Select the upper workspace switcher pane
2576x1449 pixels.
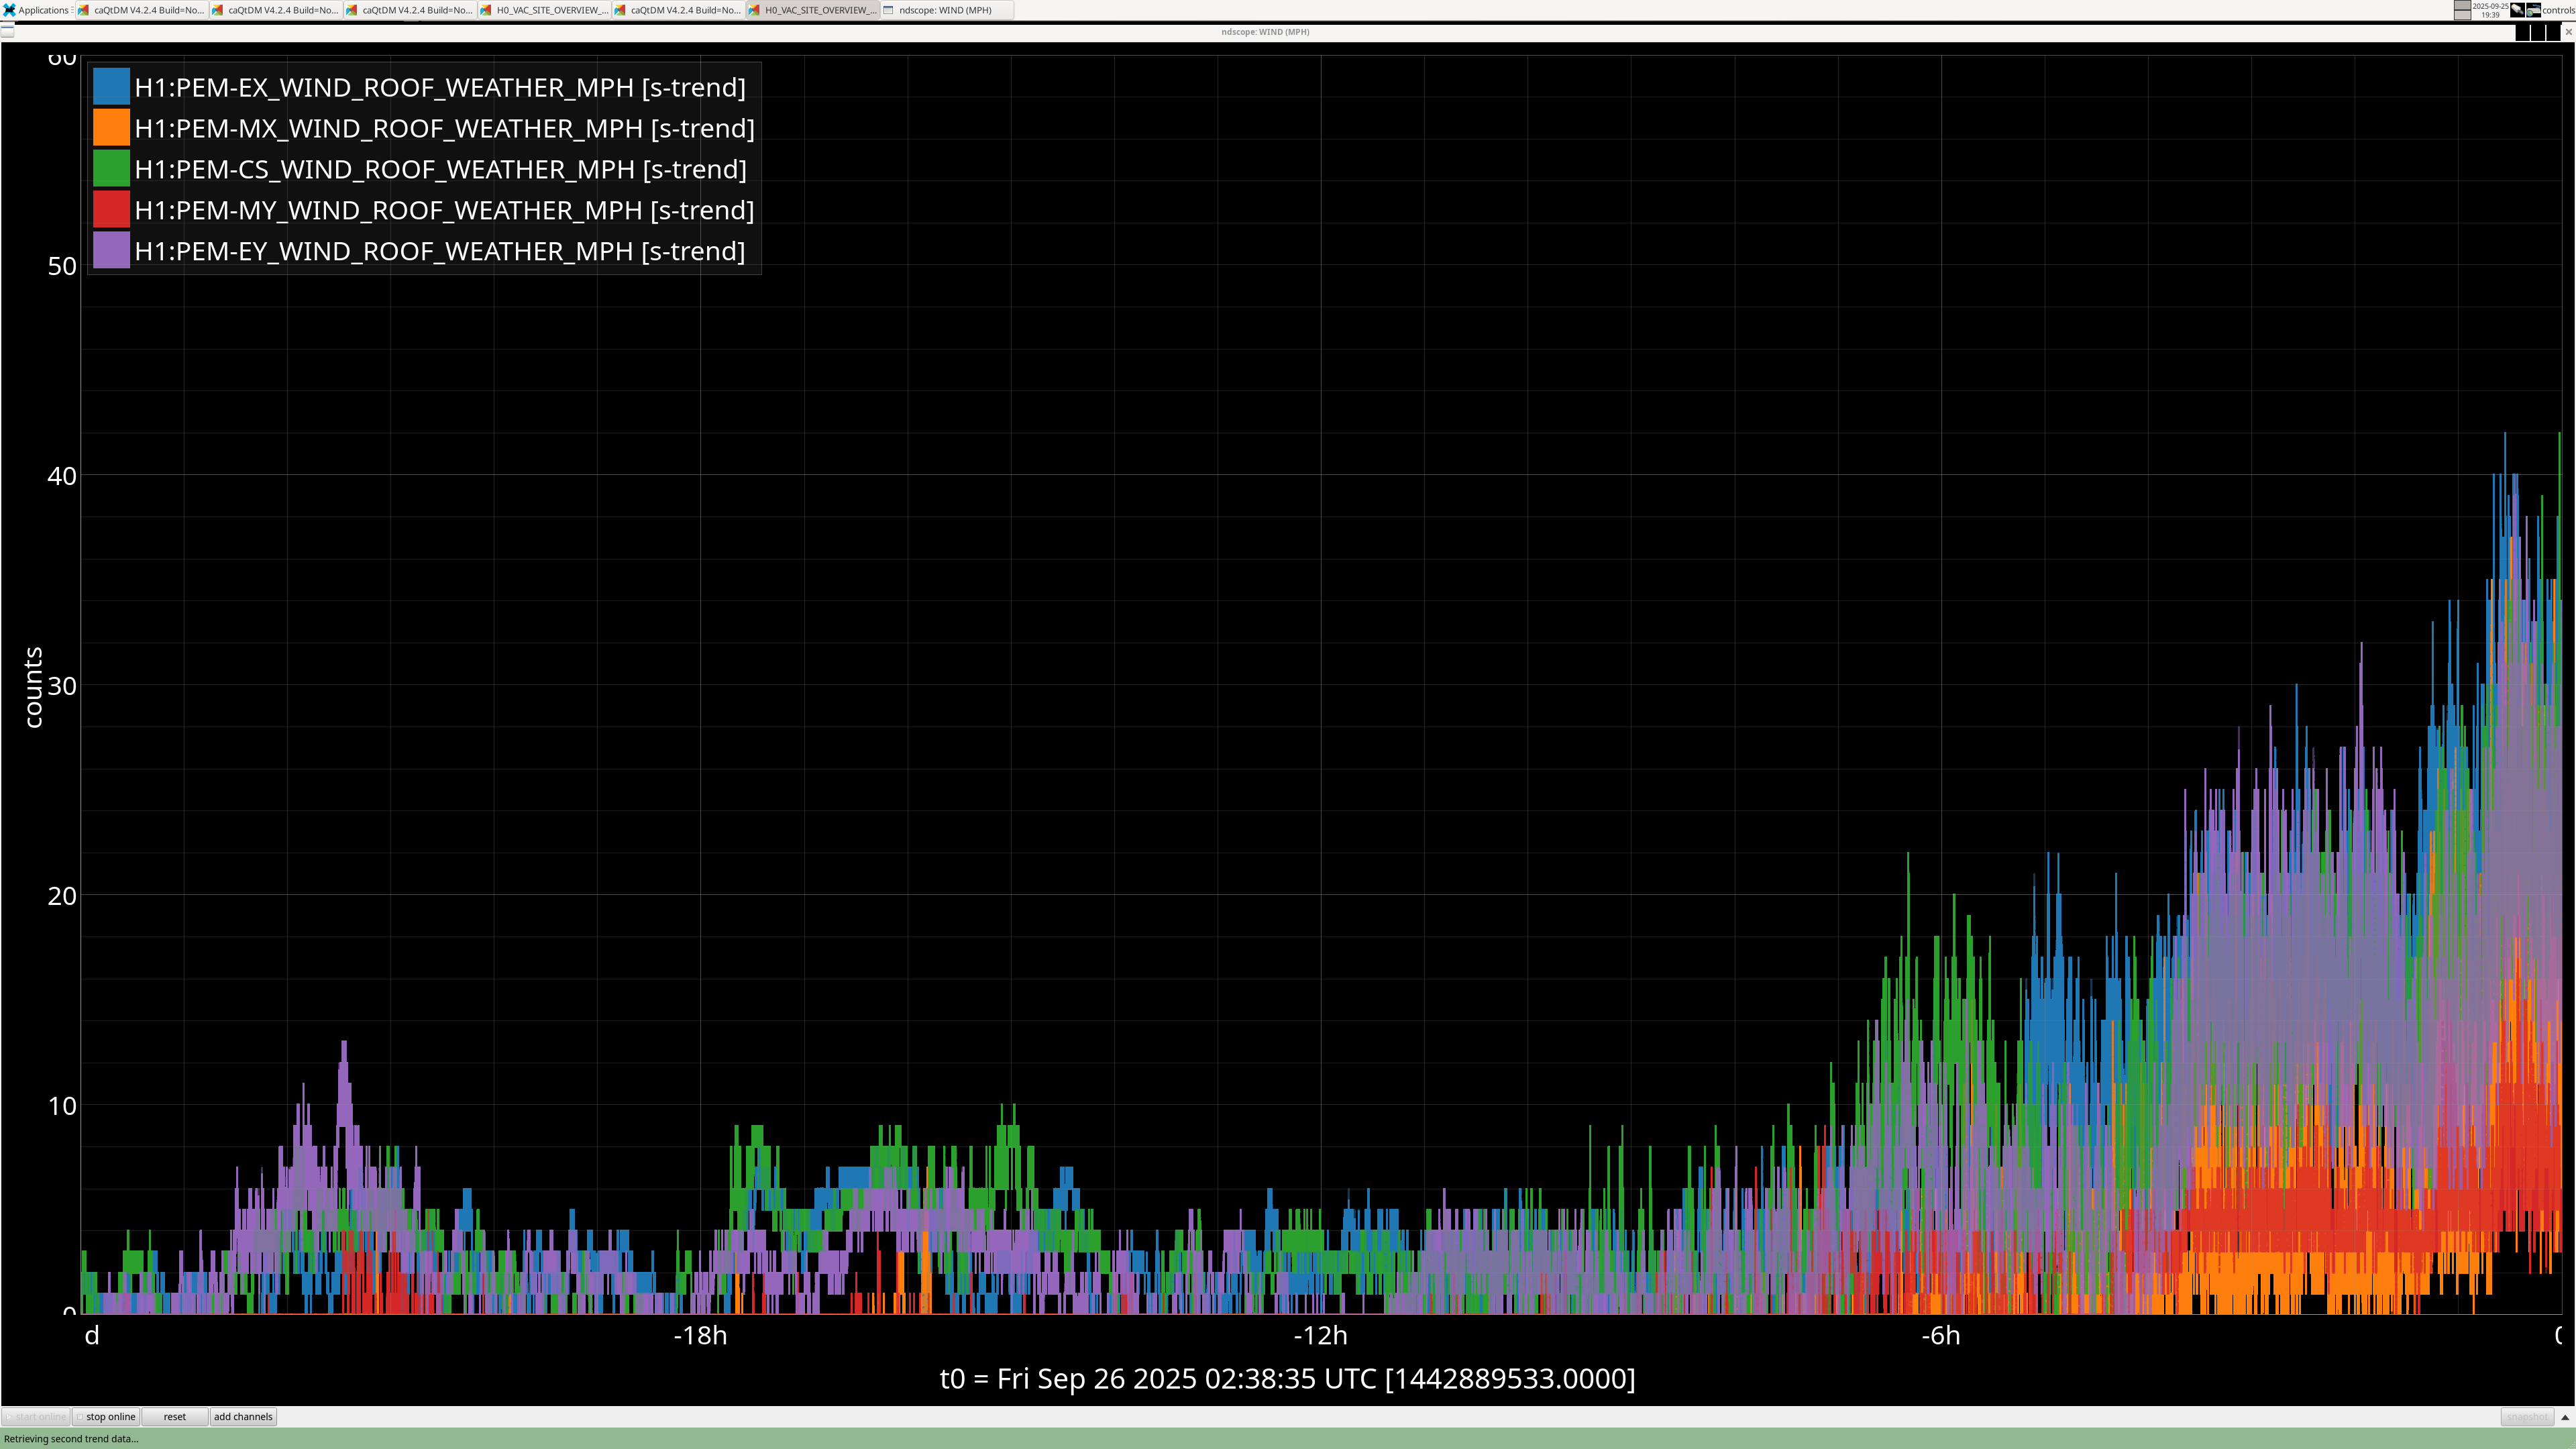(x=2462, y=5)
